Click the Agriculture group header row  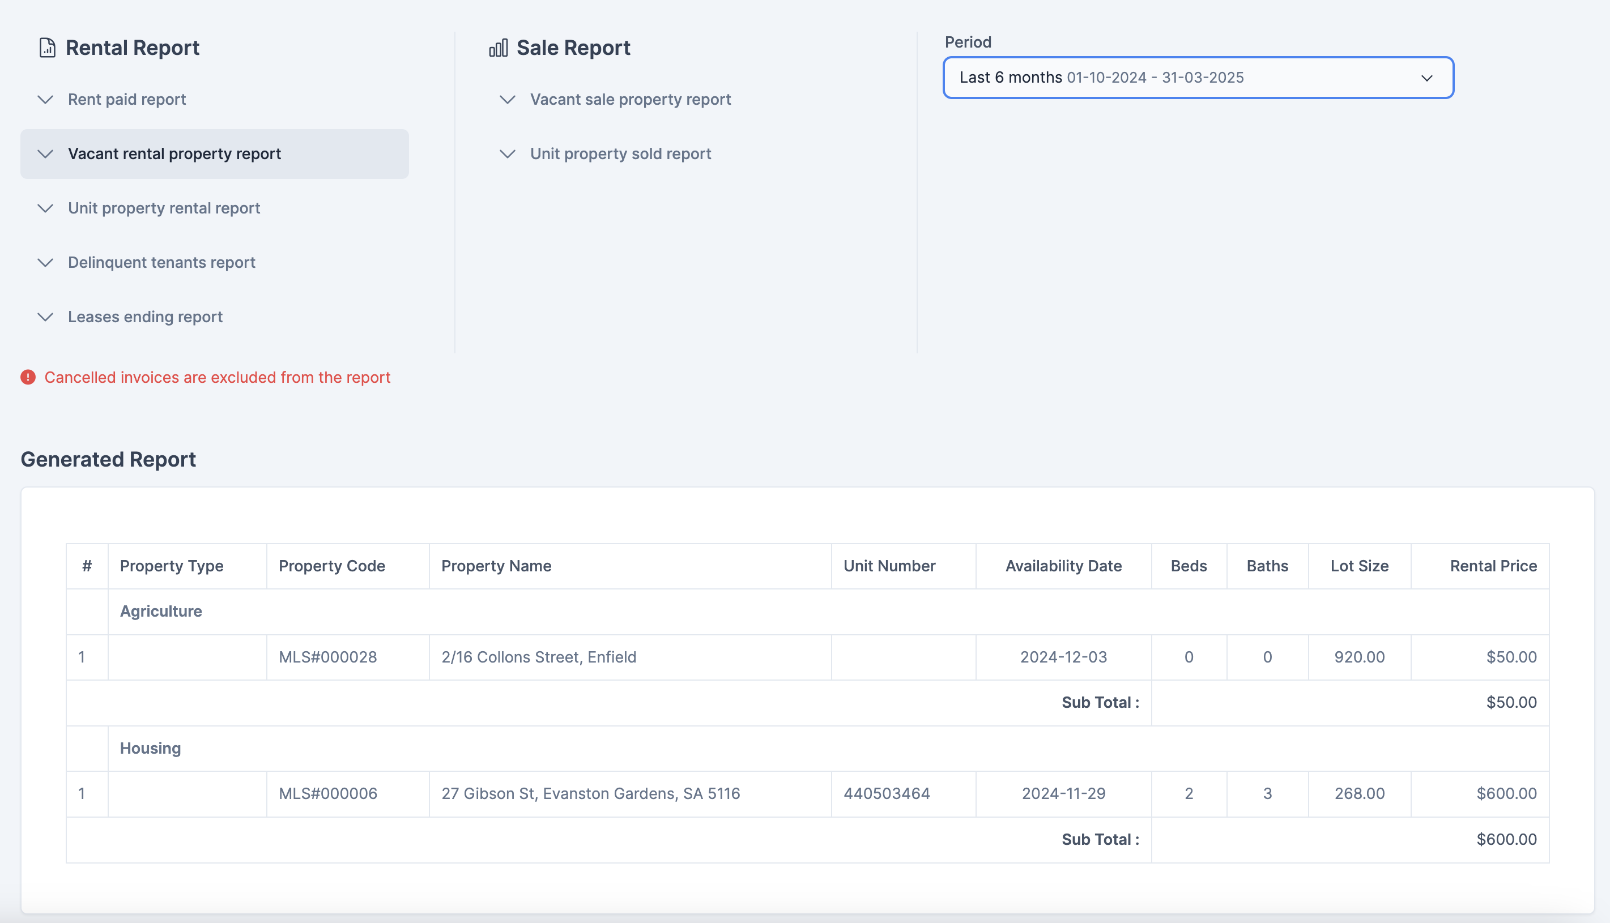coord(161,611)
